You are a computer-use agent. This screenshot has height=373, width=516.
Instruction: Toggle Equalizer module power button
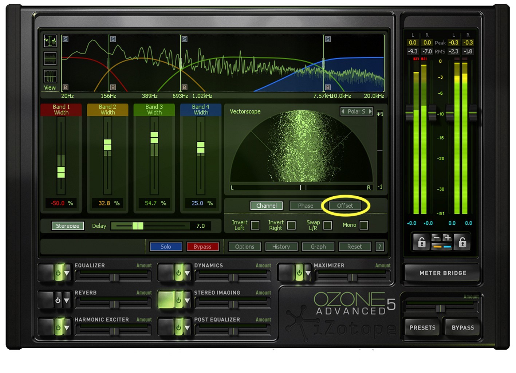(58, 273)
